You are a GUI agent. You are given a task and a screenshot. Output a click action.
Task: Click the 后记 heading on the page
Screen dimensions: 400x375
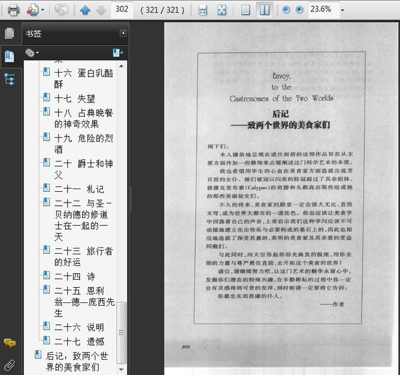click(x=281, y=114)
